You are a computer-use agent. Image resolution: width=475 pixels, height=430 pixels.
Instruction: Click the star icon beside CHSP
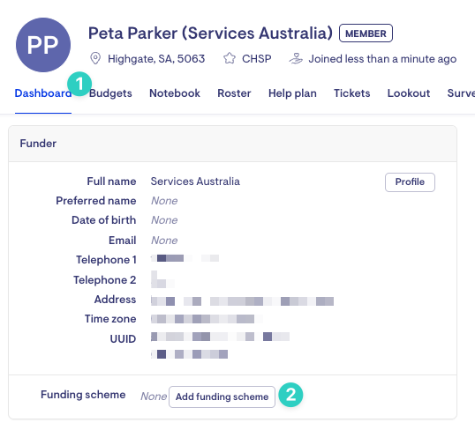click(230, 58)
